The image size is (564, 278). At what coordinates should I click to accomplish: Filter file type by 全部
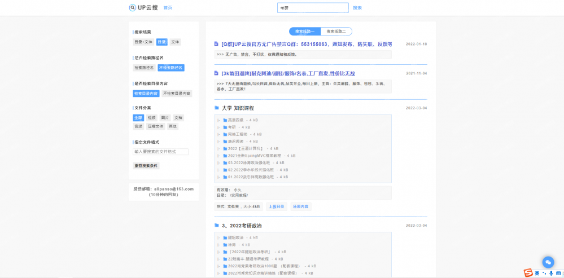pos(138,118)
